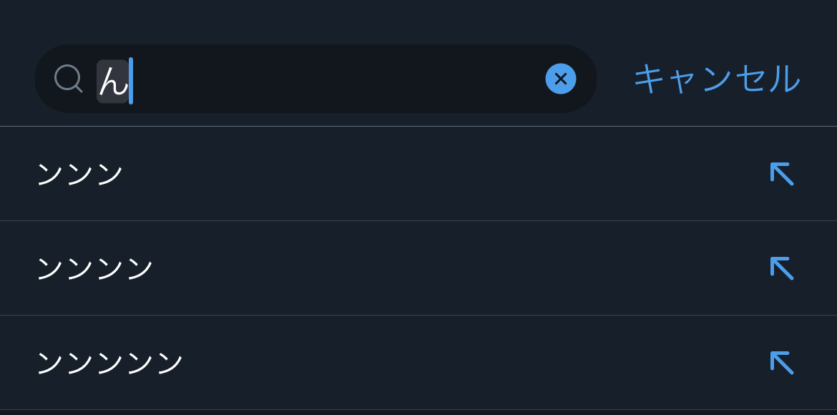The width and height of the screenshot is (837, 415).
Task: Insert the three-character ンンン suggestion via its arrow
Action: point(781,174)
